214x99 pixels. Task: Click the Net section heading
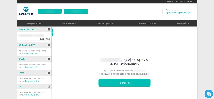click(x=20, y=87)
